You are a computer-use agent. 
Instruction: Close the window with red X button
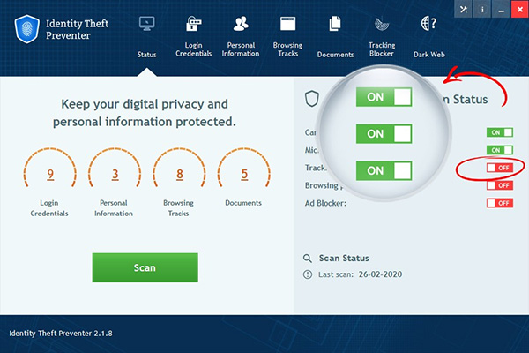pos(520,10)
